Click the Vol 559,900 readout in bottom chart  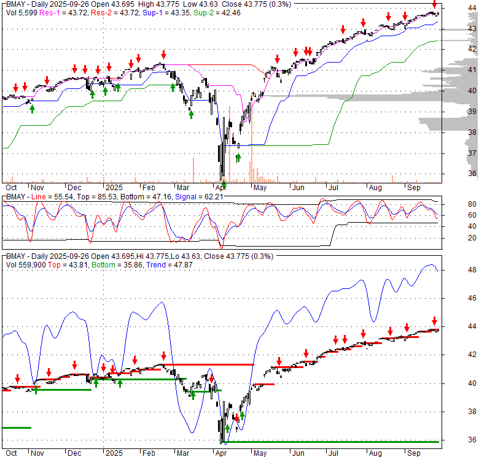tap(26, 265)
